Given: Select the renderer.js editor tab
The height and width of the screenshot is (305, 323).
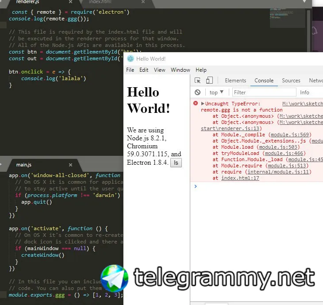Looking at the screenshot, I should coord(27,2).
